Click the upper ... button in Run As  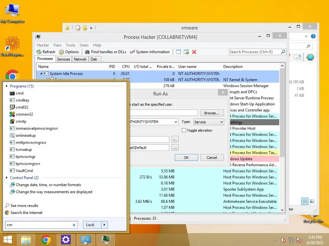175,139
